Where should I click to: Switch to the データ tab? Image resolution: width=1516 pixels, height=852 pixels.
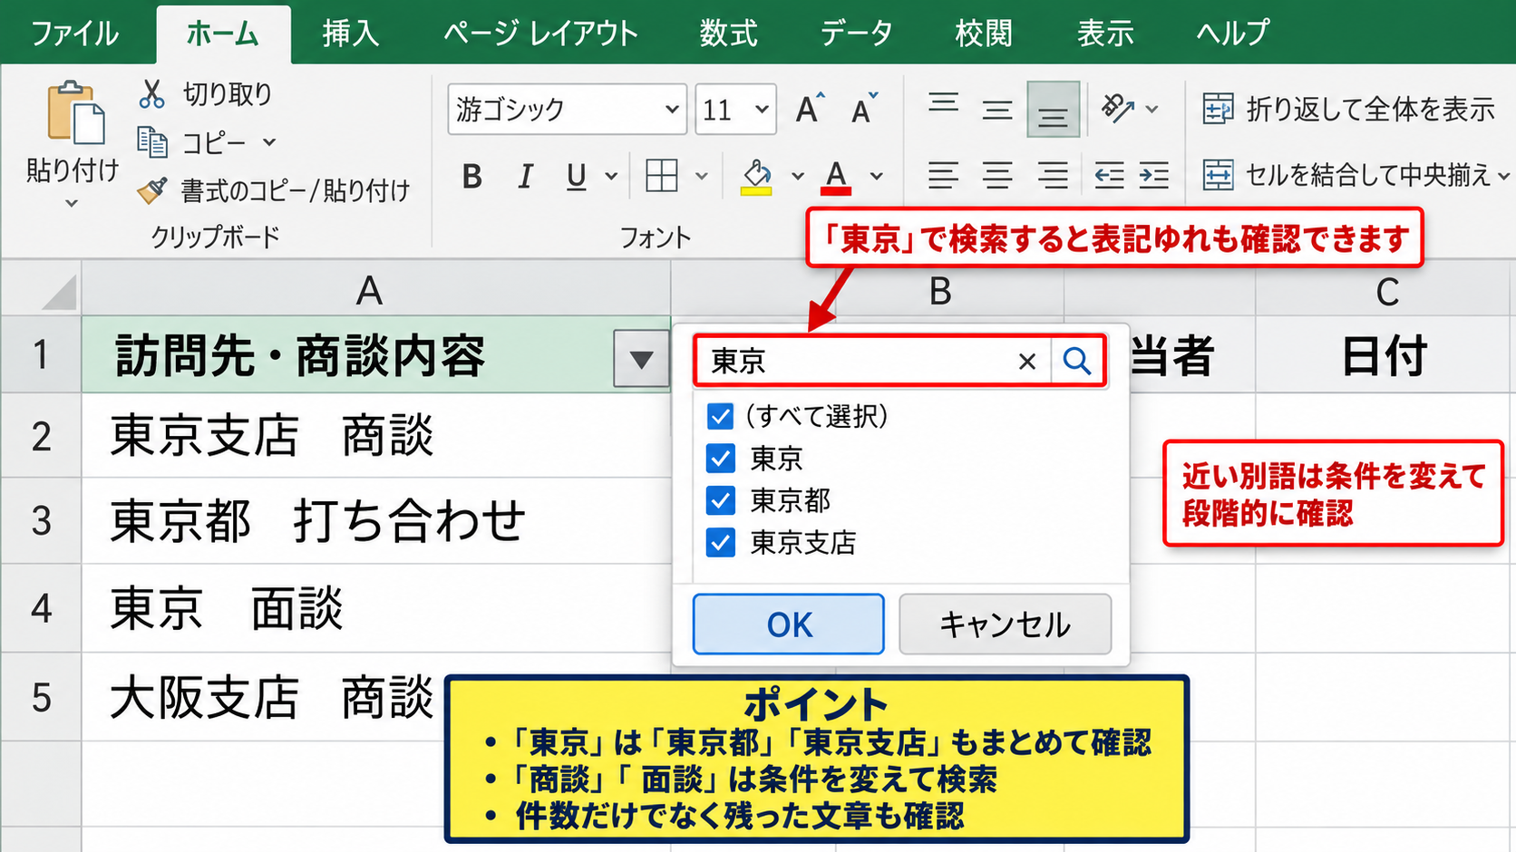[856, 34]
